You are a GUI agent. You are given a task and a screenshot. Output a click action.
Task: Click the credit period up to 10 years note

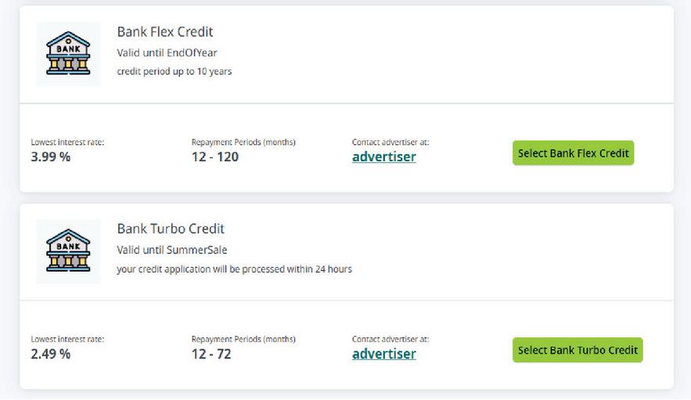[x=174, y=71]
